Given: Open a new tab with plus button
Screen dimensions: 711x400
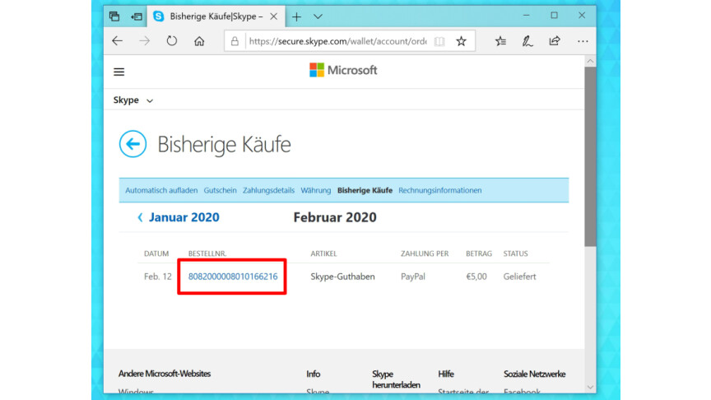Looking at the screenshot, I should click(x=296, y=16).
